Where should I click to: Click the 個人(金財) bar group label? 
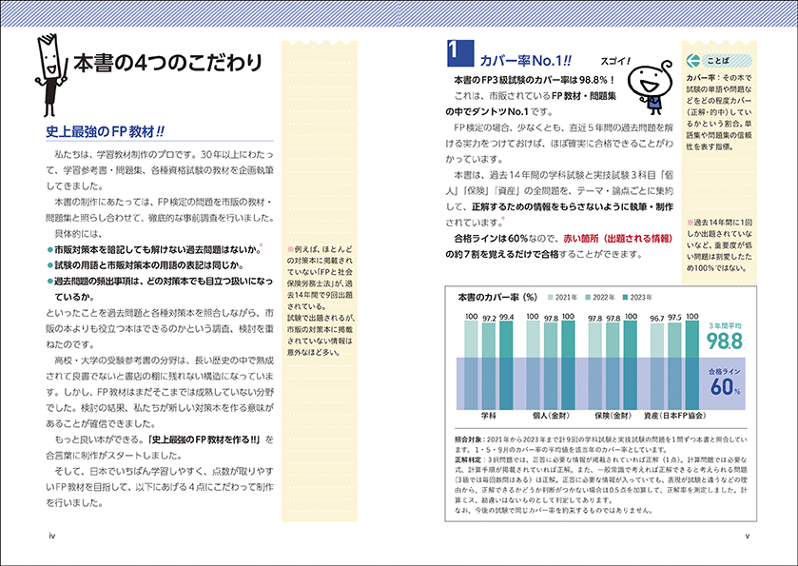tap(551, 416)
